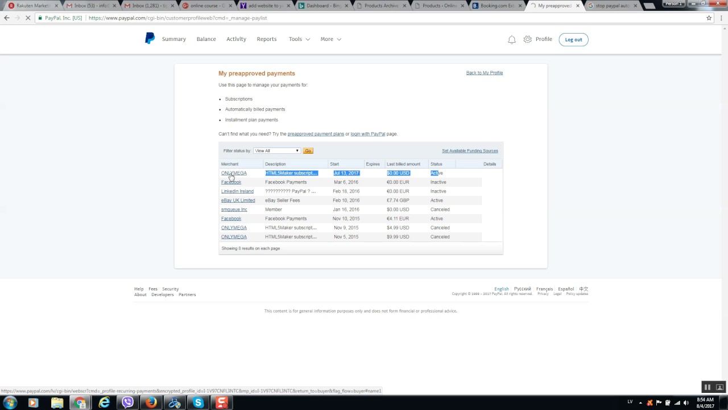The image size is (728, 410).
Task: Switch language to Français
Action: point(544,289)
